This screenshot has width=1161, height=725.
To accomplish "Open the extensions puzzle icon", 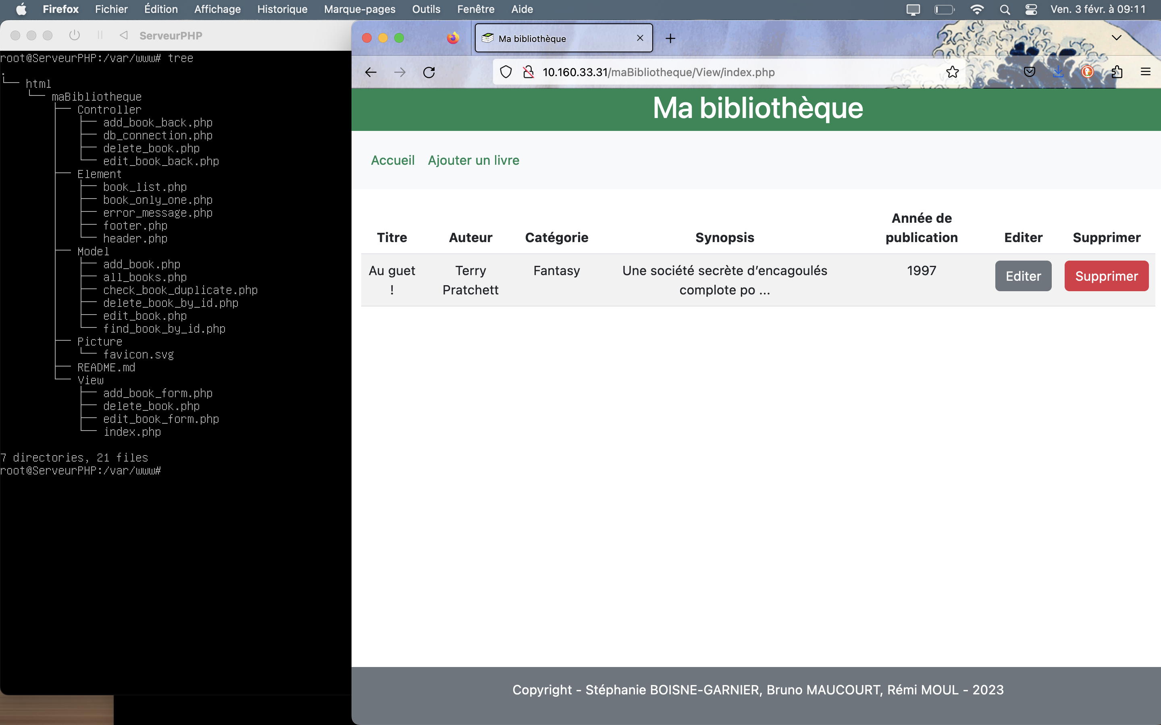I will pos(1117,72).
